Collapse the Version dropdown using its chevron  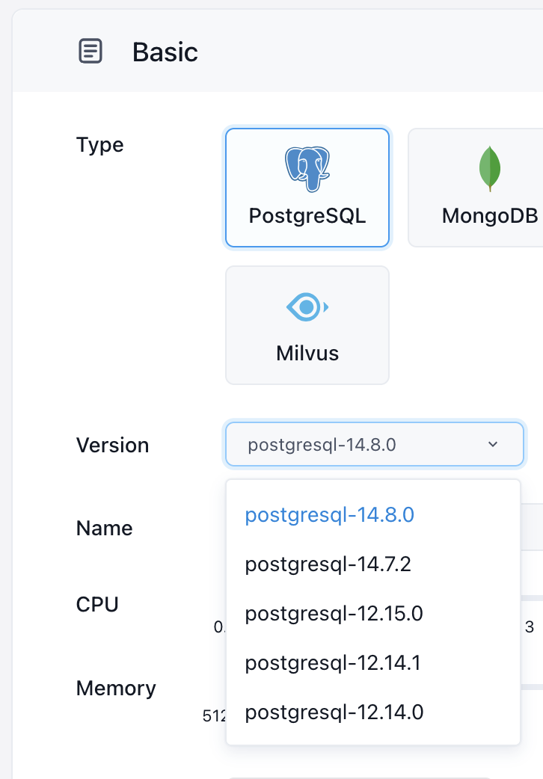[x=493, y=445]
